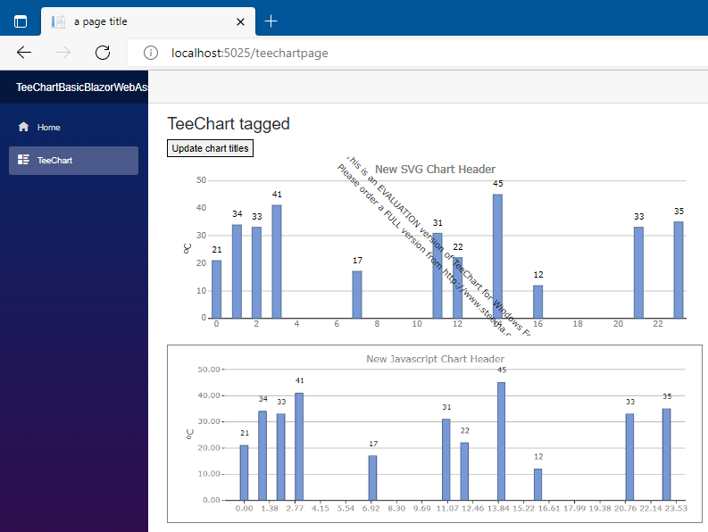Click SVG chart bar labeled 34
Screen dimensions: 708x532
click(237, 271)
